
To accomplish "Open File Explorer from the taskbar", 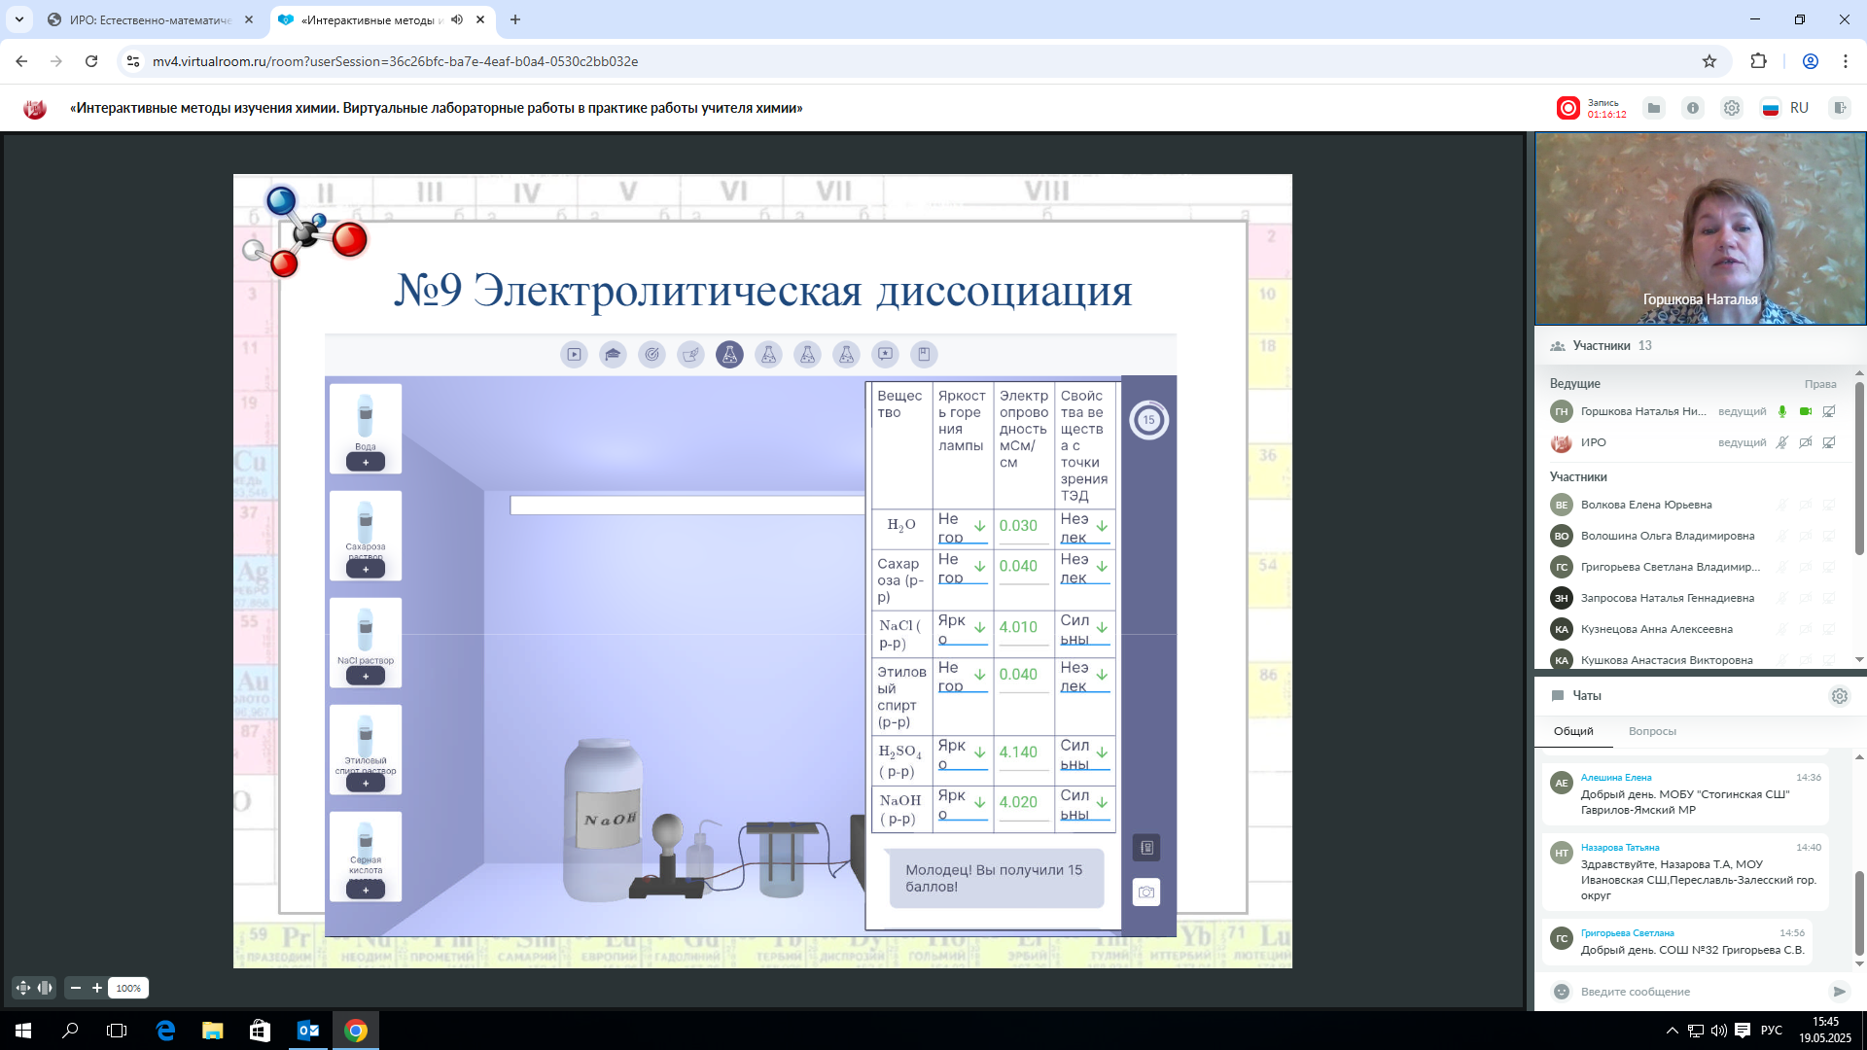I will pyautogui.click(x=212, y=1031).
